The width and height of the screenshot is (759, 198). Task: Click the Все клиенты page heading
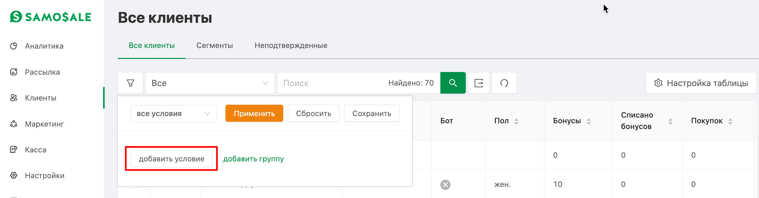(165, 18)
